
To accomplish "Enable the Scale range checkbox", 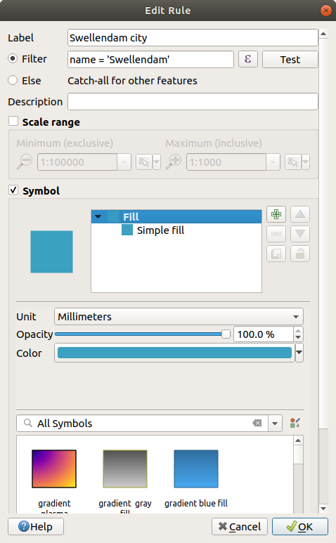I will (x=13, y=122).
